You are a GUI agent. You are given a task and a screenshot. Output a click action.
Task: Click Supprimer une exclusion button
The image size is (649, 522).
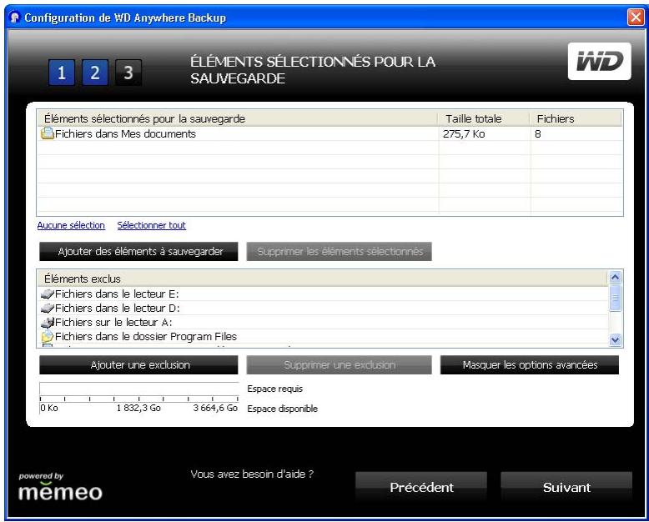click(x=339, y=365)
